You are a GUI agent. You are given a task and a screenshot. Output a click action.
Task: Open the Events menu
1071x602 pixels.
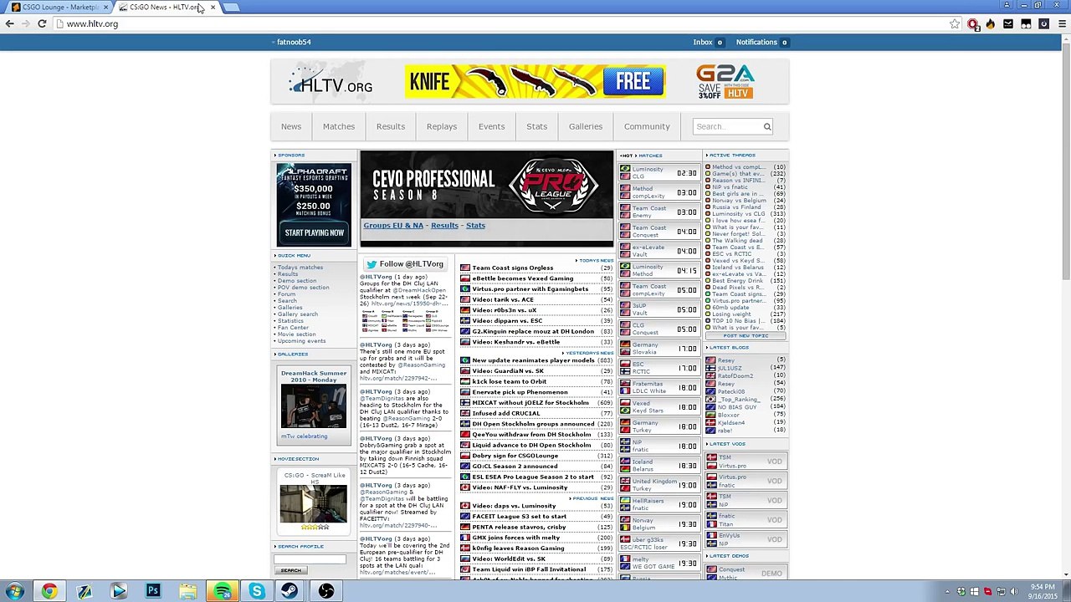click(492, 127)
